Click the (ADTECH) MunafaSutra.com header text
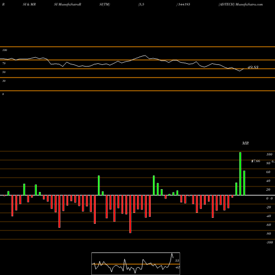This screenshot has height=275, width=275. click(241, 4)
